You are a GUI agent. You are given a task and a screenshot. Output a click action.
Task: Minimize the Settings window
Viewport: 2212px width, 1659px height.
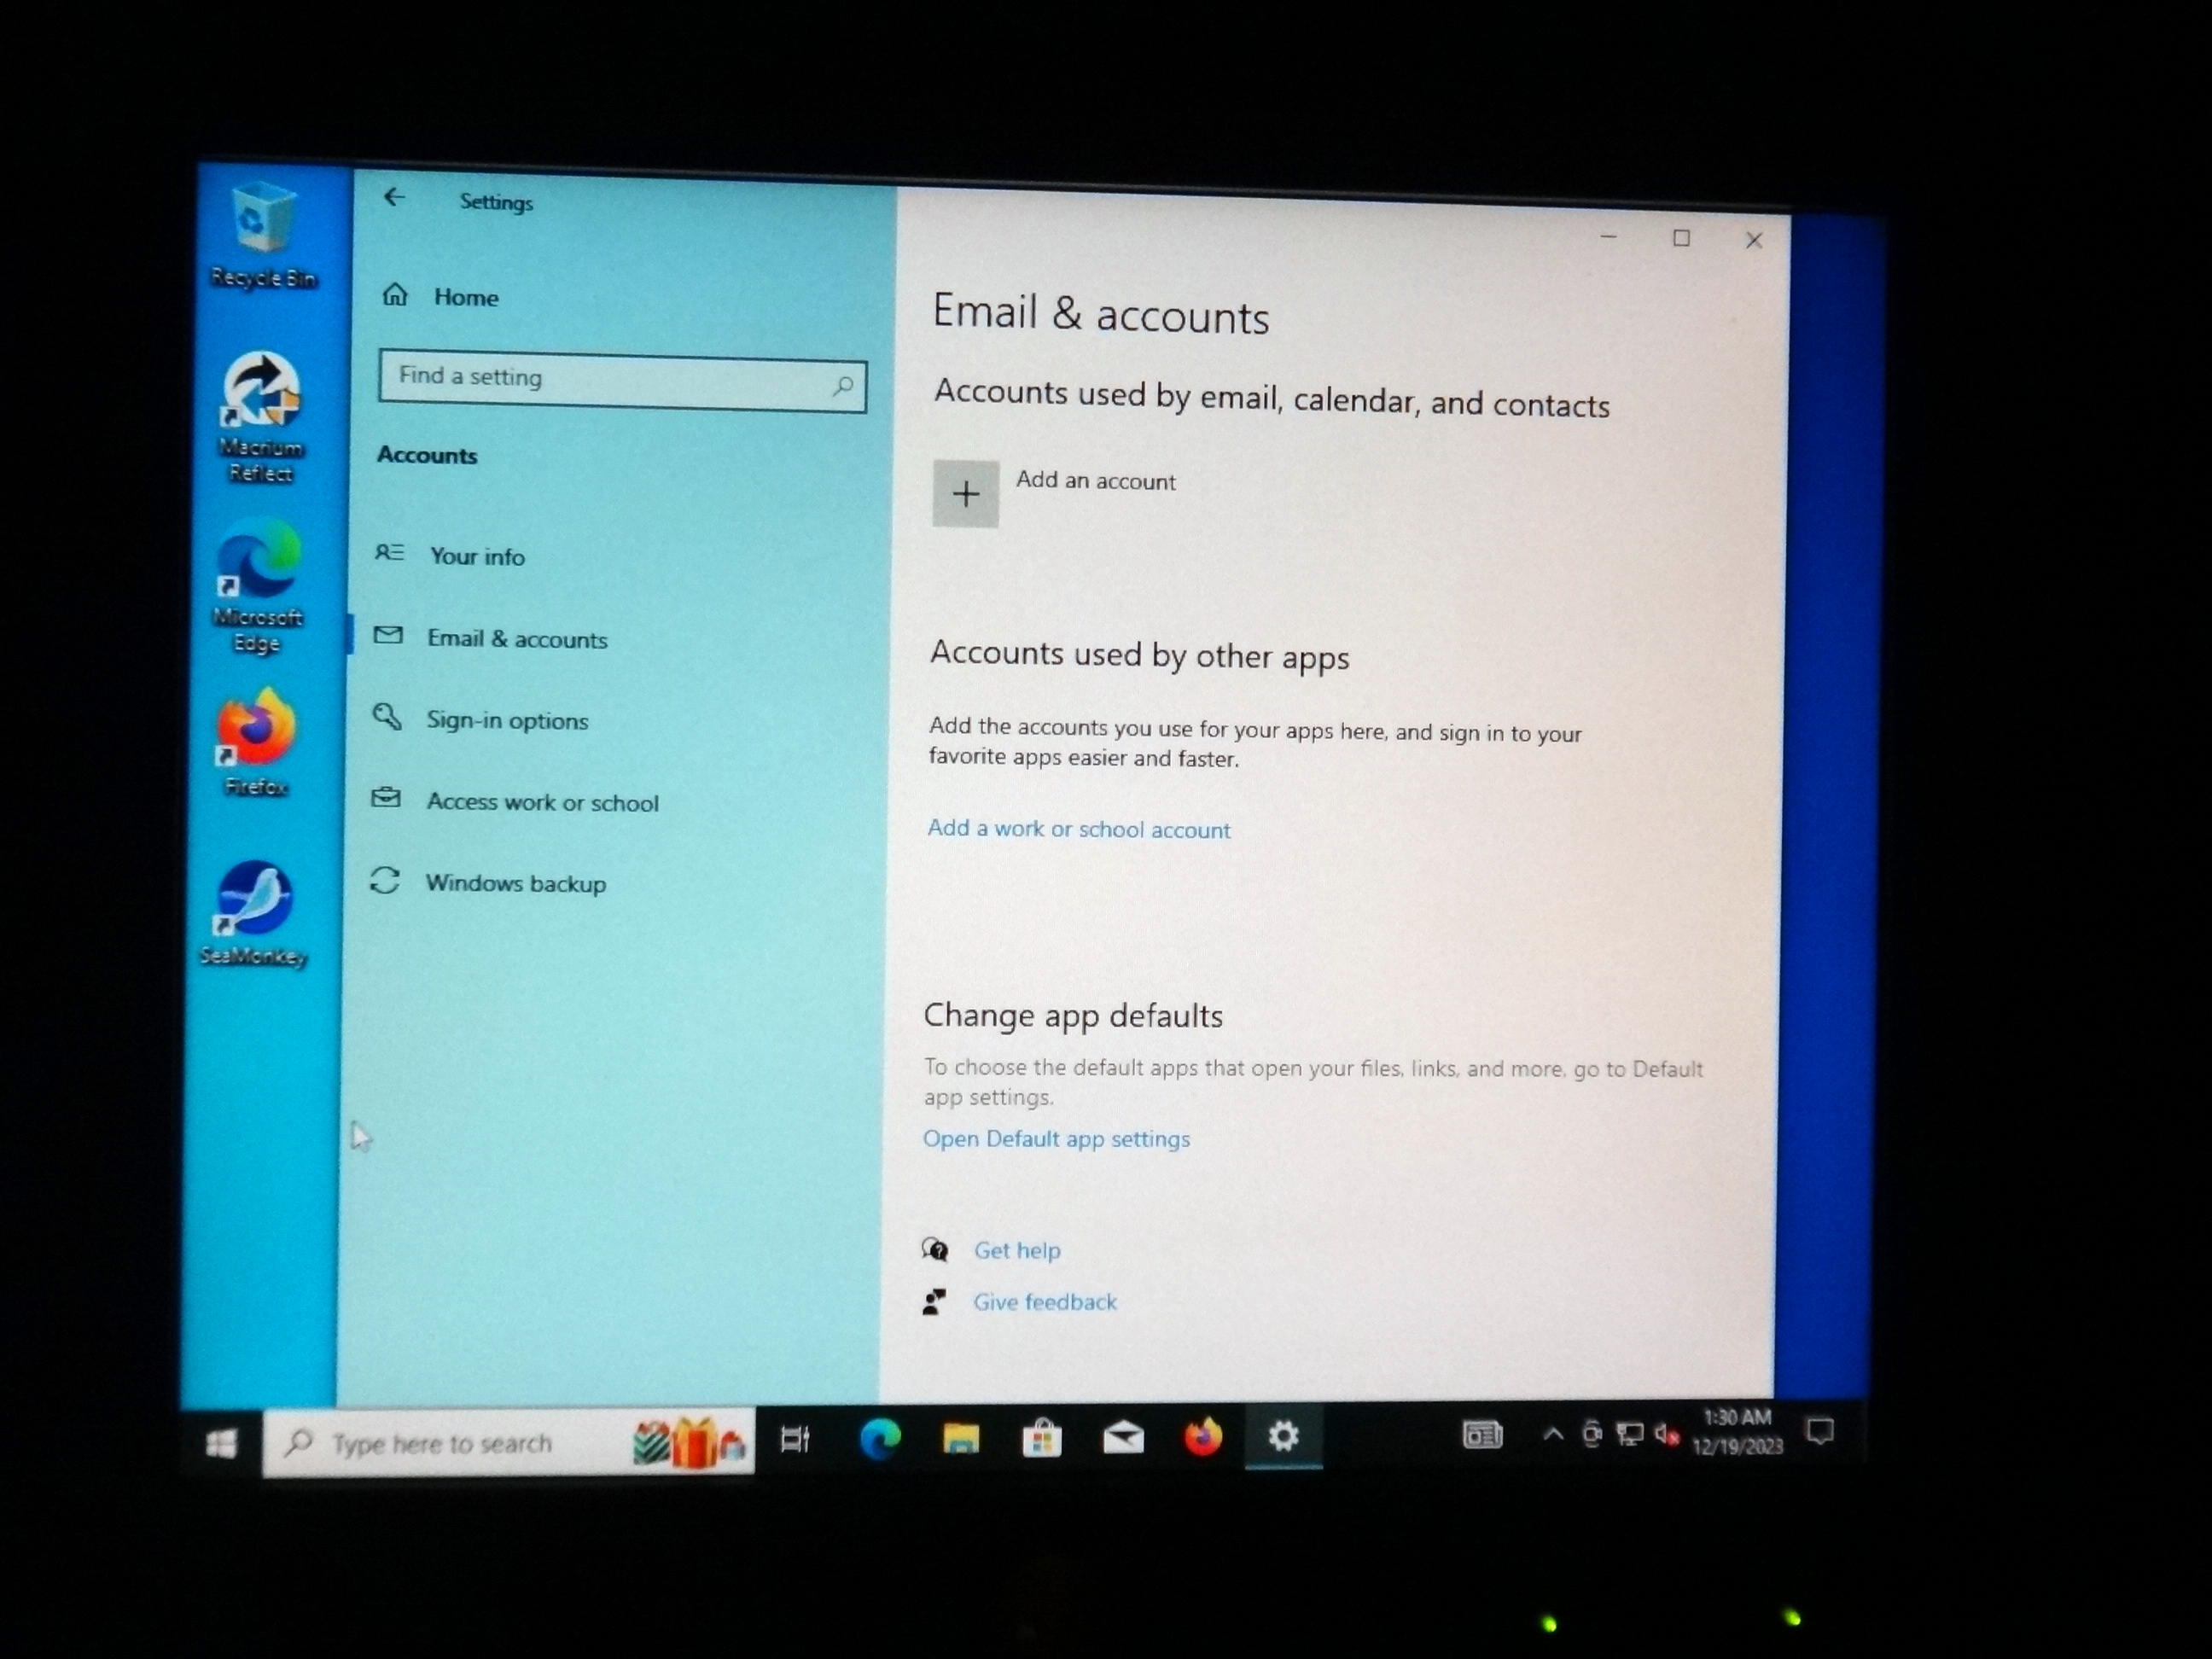[1609, 237]
